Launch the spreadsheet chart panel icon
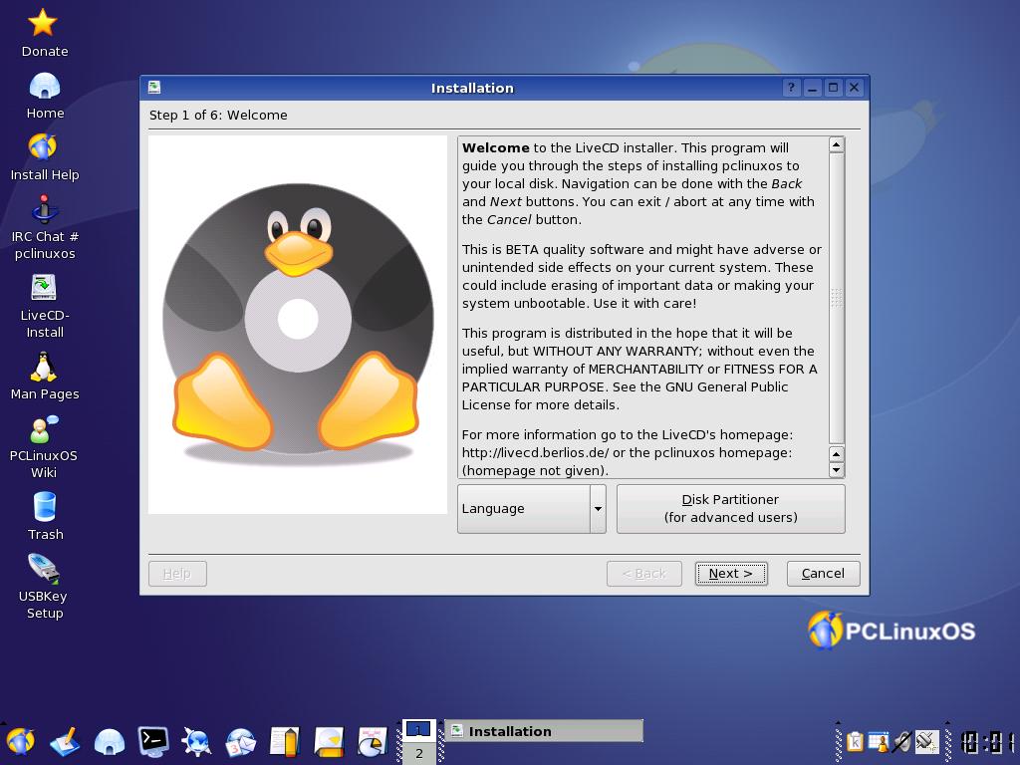Image resolution: width=1020 pixels, height=765 pixels. [x=373, y=741]
